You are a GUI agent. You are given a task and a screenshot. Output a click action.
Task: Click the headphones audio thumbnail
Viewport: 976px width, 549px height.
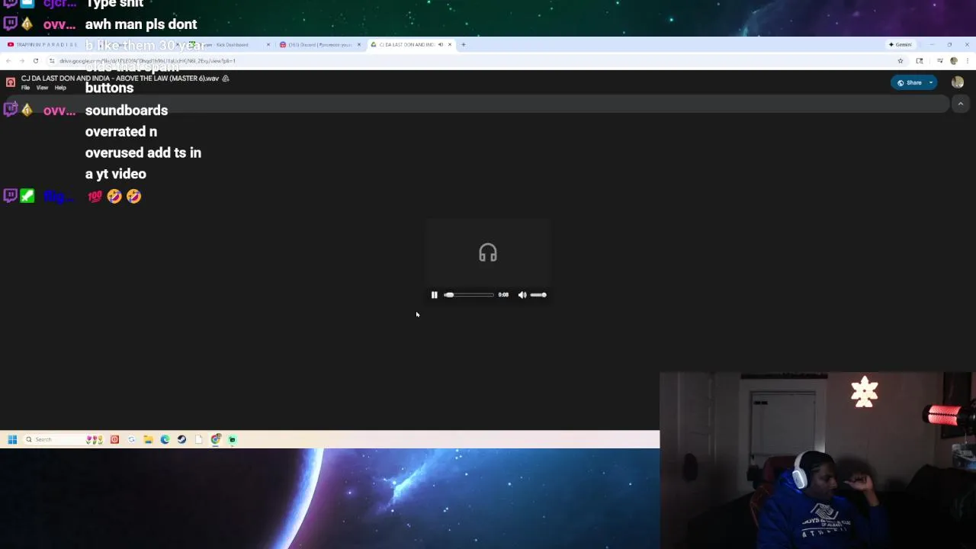488,252
